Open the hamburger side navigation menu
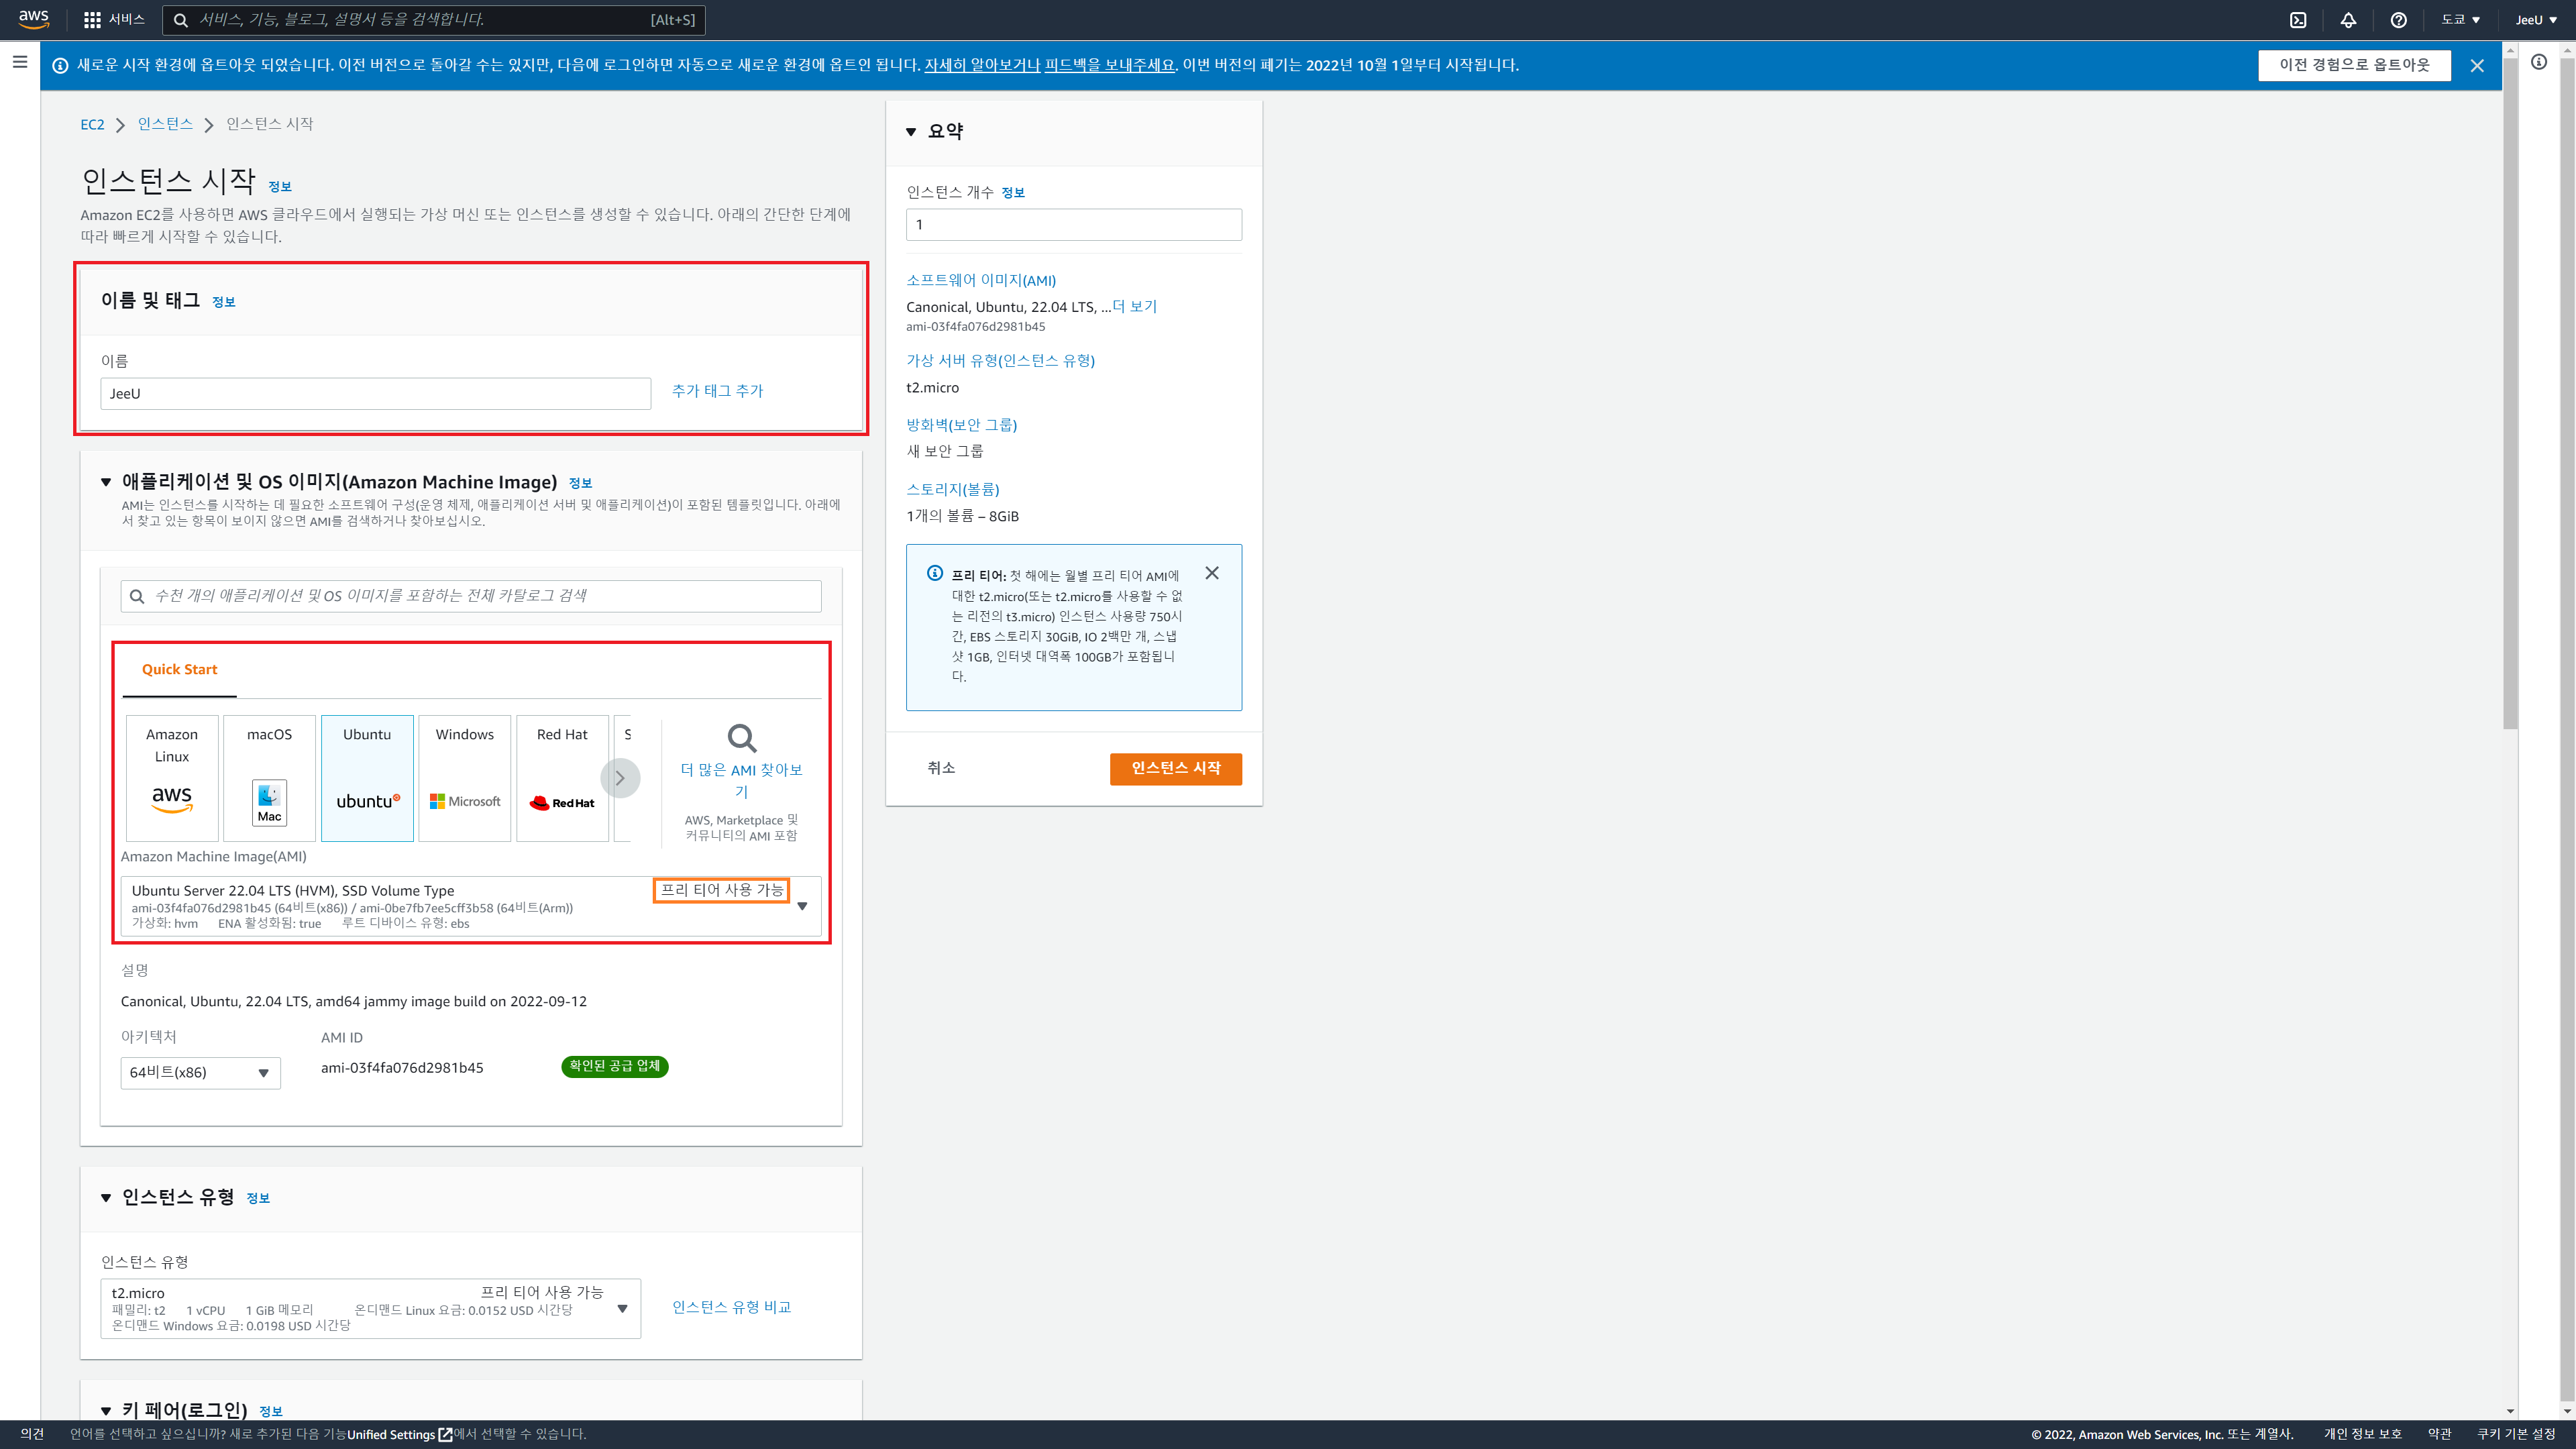2576x1449 pixels. click(x=20, y=62)
